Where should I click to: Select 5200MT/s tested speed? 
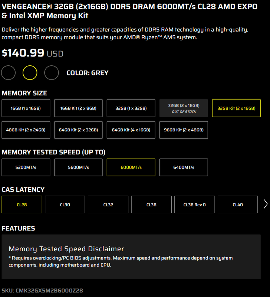click(26, 167)
